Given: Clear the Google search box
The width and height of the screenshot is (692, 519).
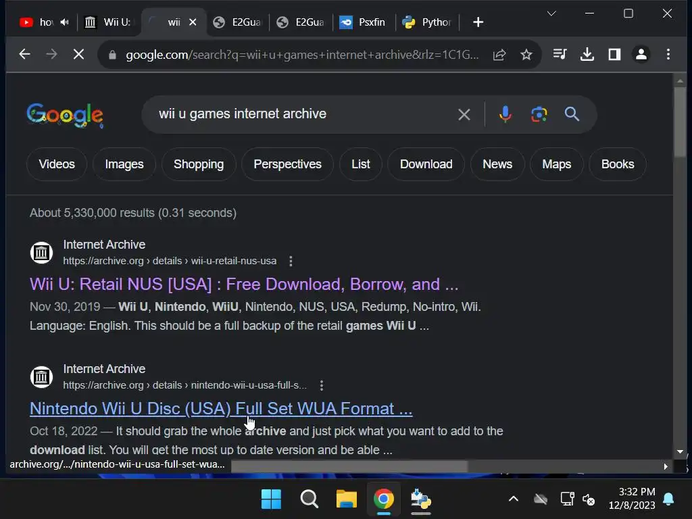Looking at the screenshot, I should [x=464, y=115].
